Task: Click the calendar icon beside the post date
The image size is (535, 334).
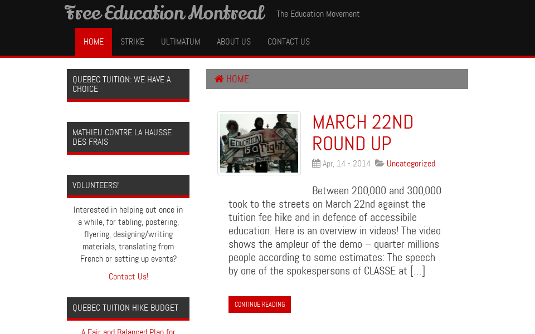Action: click(x=316, y=163)
